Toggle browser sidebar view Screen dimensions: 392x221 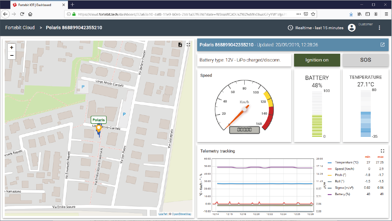pyautogui.click(x=367, y=14)
